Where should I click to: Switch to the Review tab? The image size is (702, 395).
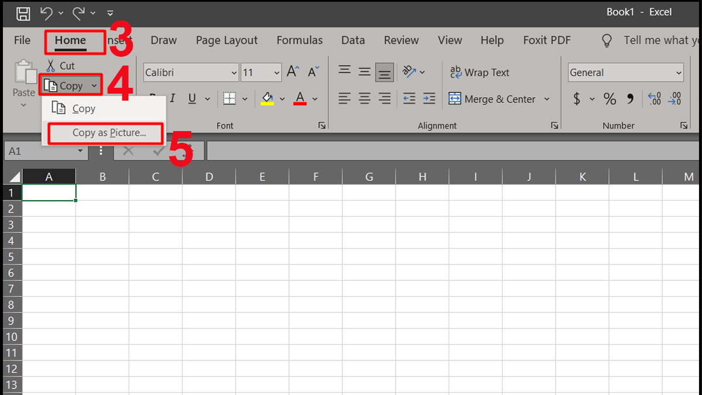[401, 40]
